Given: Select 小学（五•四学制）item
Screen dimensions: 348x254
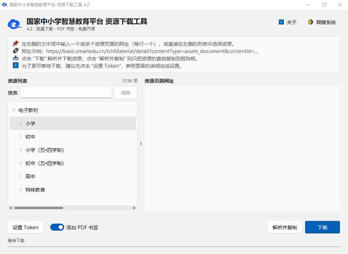Looking at the screenshot, I should click(44, 150).
